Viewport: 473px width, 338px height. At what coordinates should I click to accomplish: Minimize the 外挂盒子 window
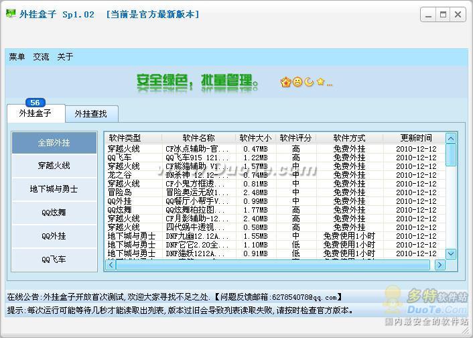coord(428,14)
